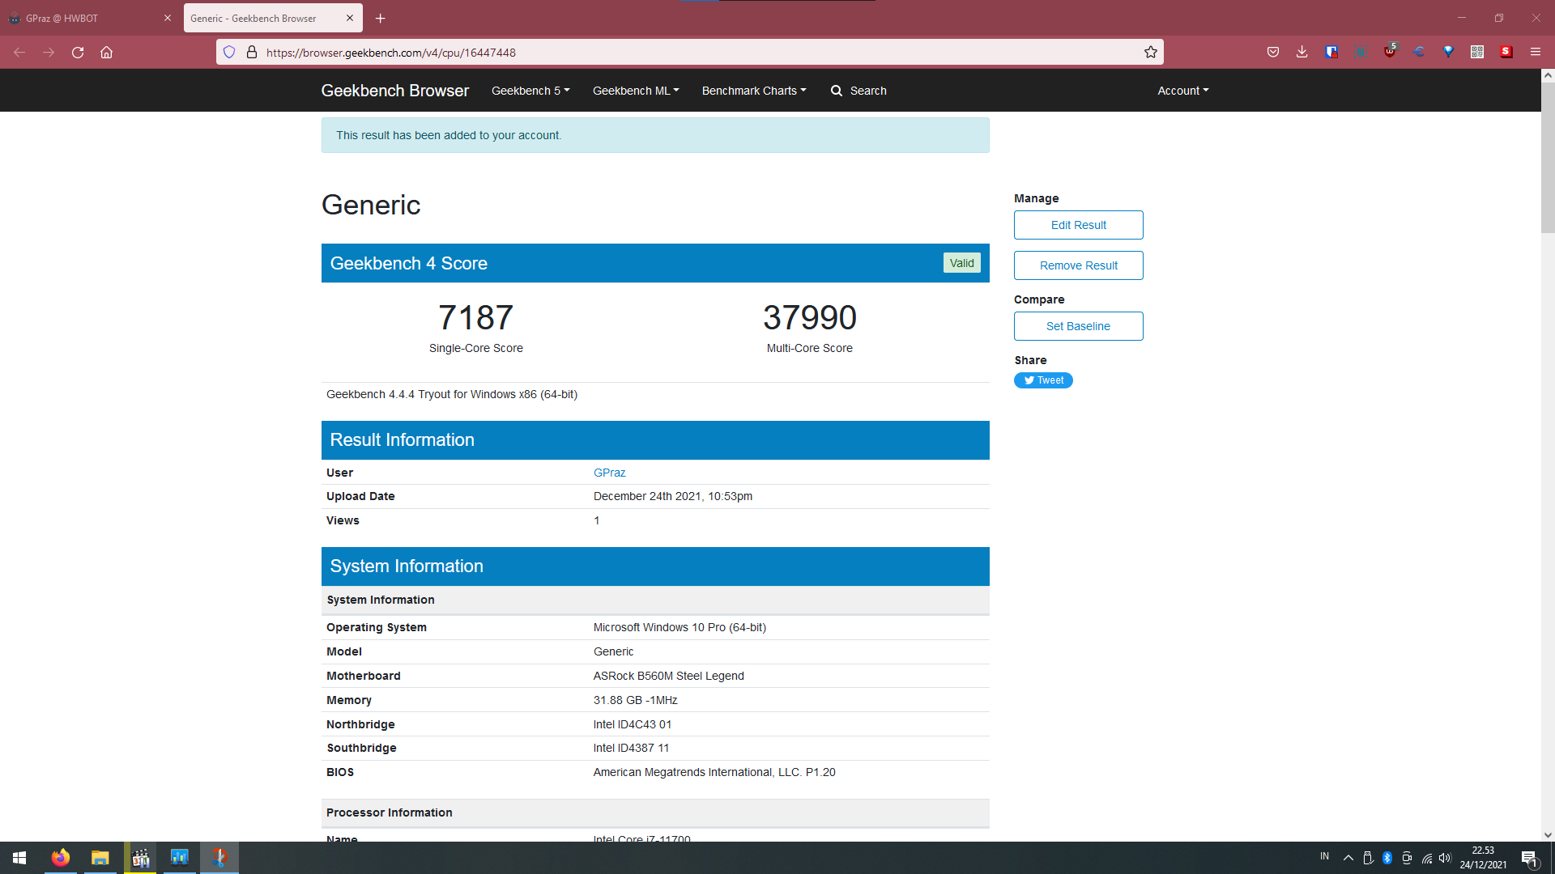
Task: Open the taskbar clock and date
Action: pyautogui.click(x=1484, y=858)
